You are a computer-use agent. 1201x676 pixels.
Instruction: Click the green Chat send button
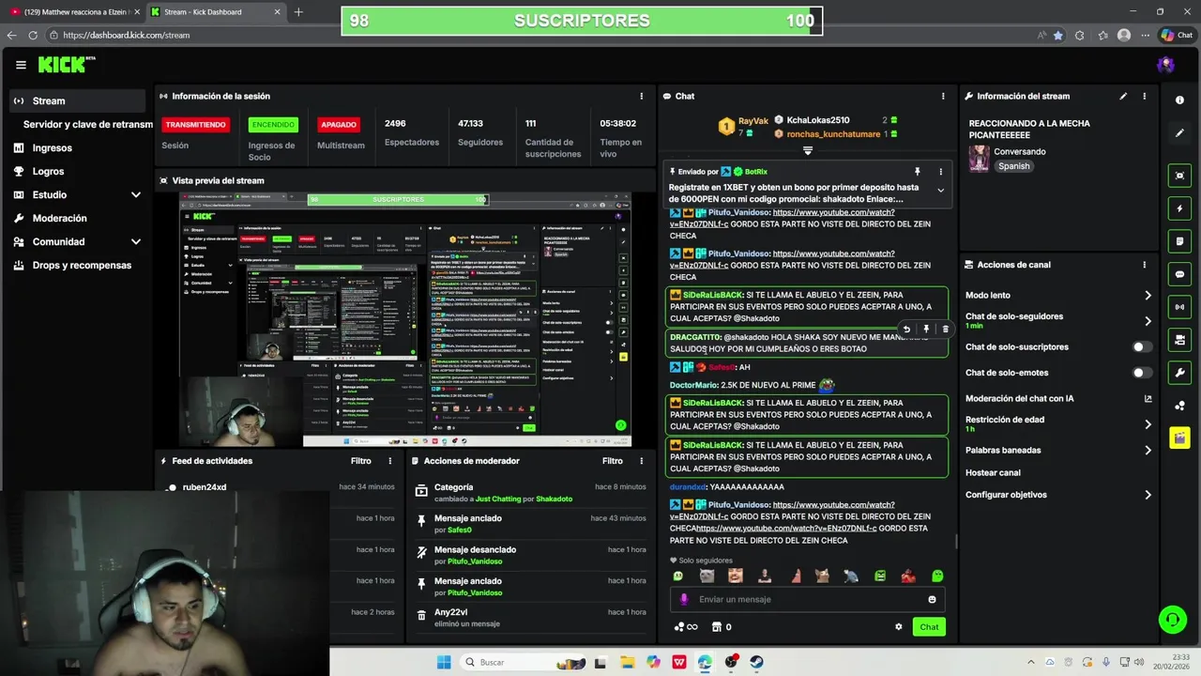(x=929, y=627)
